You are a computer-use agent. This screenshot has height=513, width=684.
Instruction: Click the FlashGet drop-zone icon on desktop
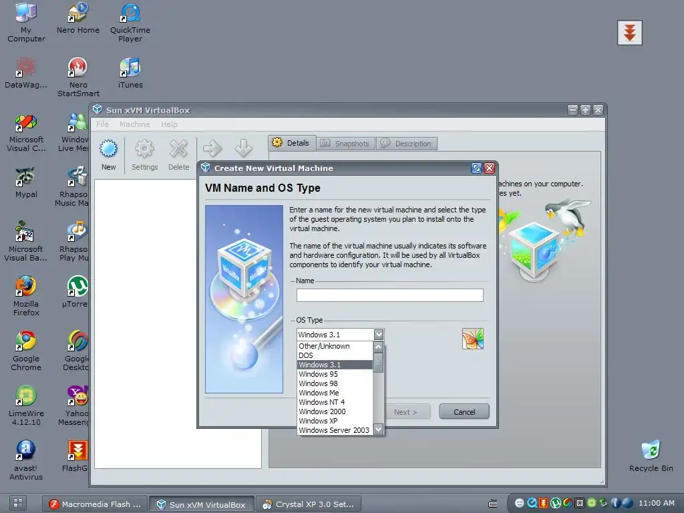click(x=629, y=33)
